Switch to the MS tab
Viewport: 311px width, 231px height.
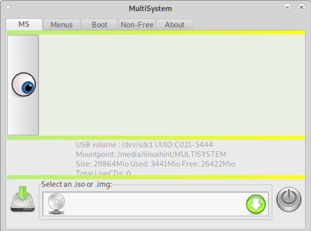click(24, 25)
